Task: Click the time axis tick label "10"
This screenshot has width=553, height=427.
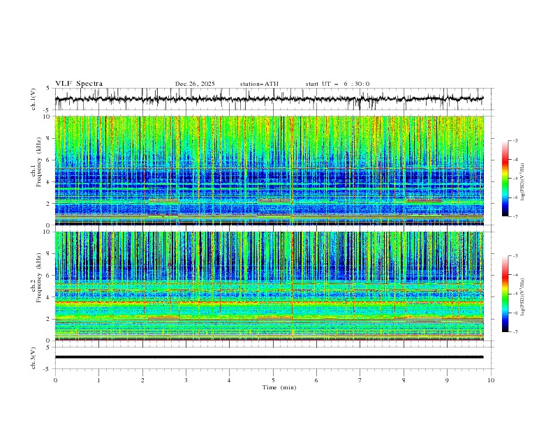Action: click(x=491, y=380)
